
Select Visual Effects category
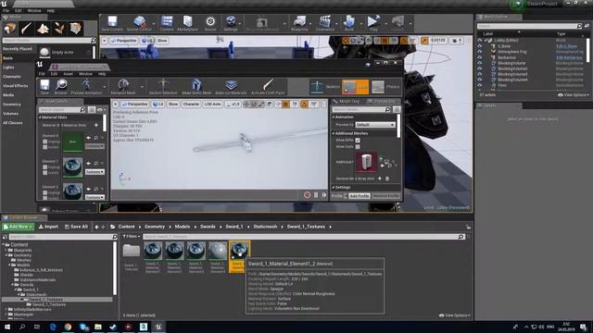click(x=16, y=86)
